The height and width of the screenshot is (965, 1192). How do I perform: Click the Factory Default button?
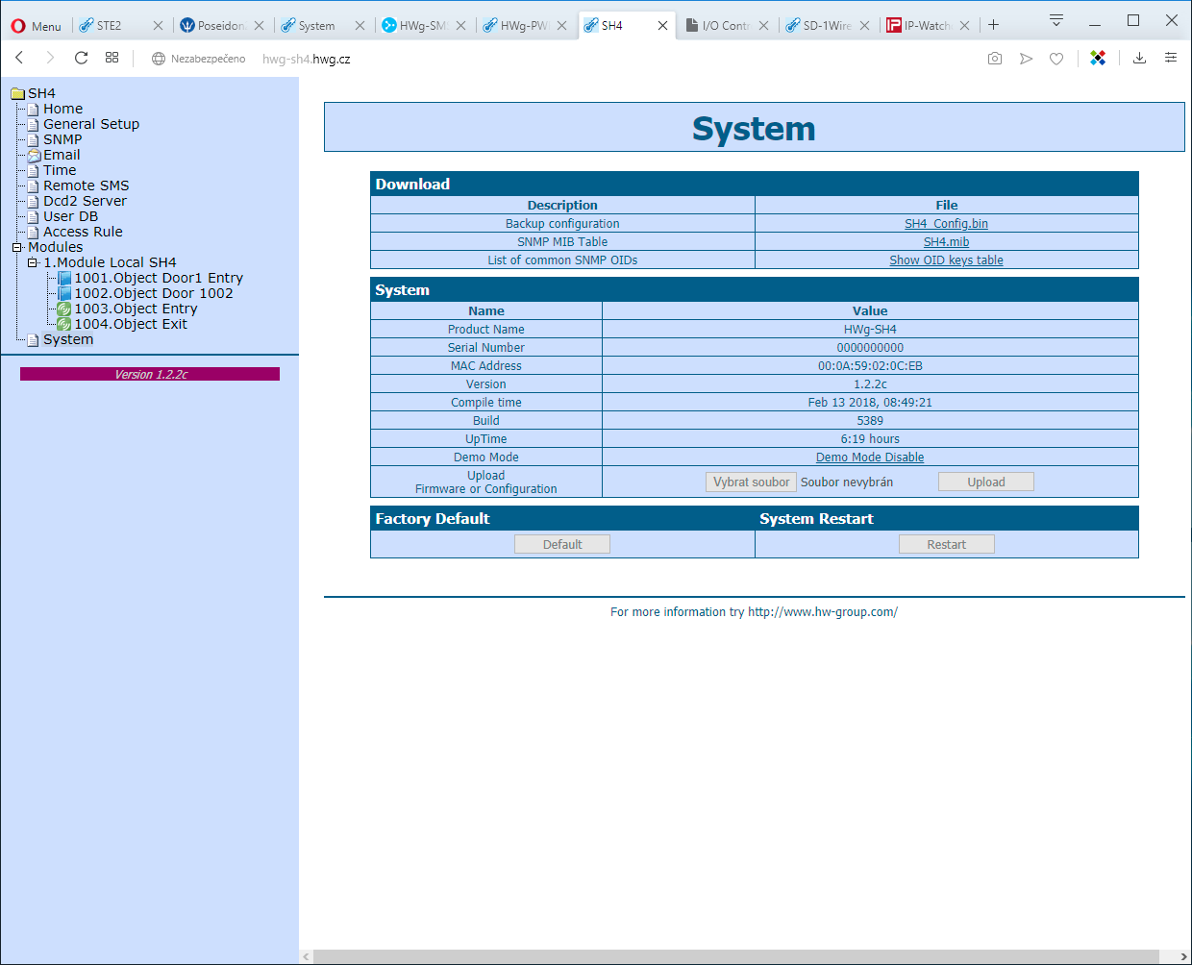(x=562, y=544)
